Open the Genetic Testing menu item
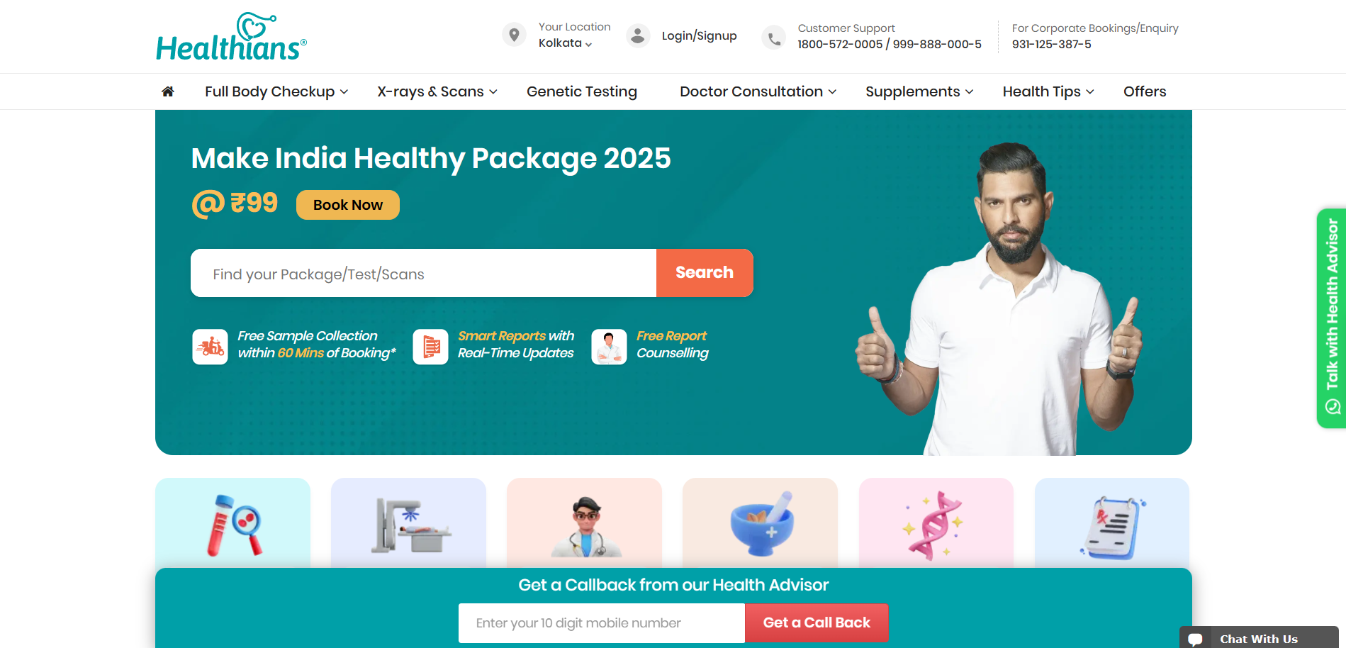This screenshot has width=1346, height=648. 582,91
